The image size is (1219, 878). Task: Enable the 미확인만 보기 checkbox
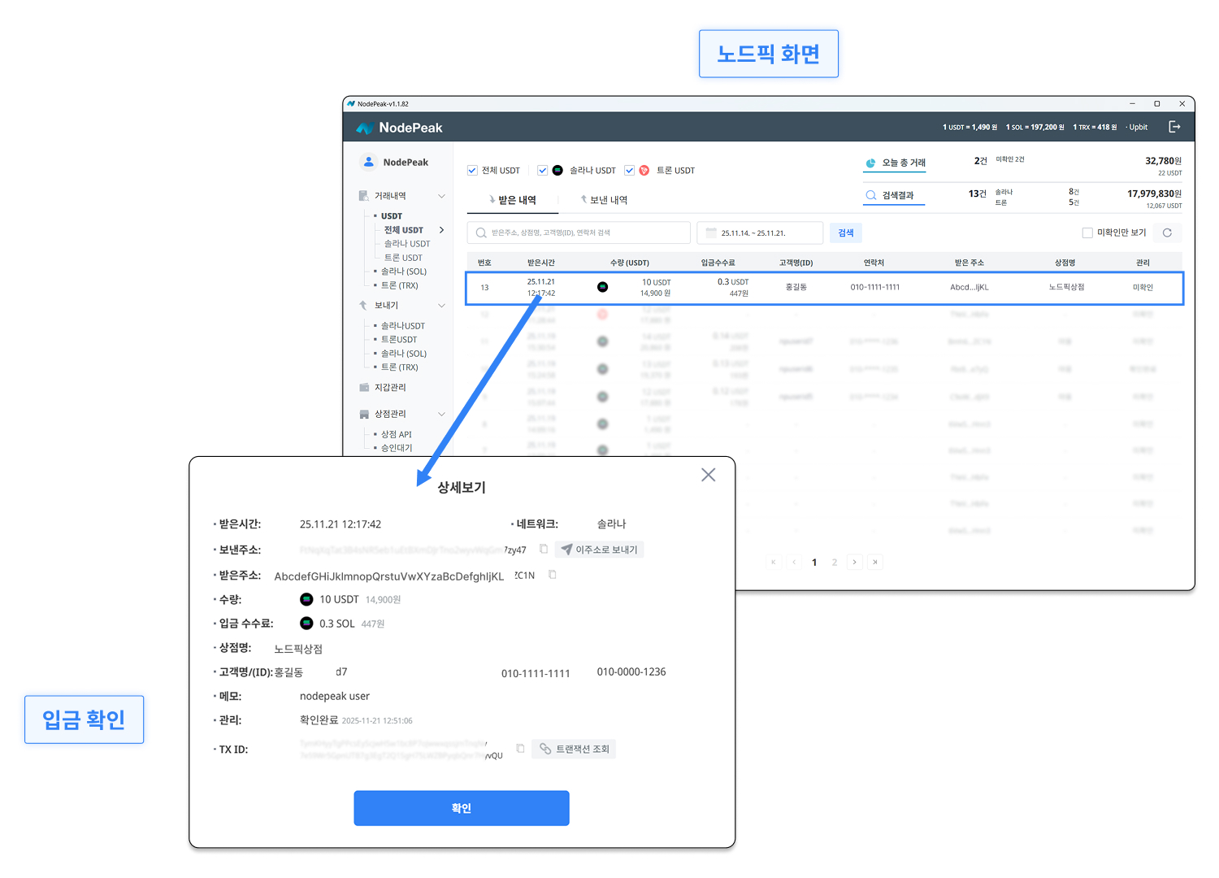[1087, 233]
